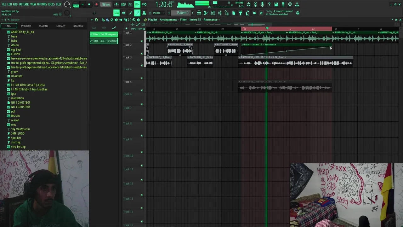Open the HELP menu
Image resolution: width=403 pixels, height=227 pixels.
(59, 4)
